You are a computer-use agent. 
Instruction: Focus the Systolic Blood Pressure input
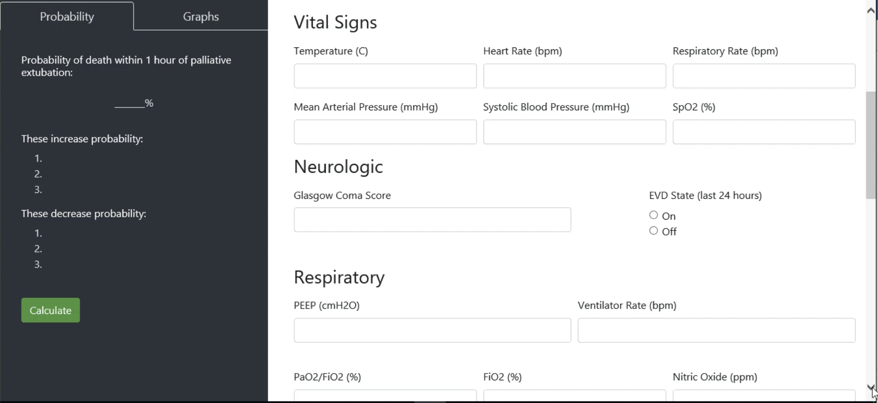[x=575, y=132]
